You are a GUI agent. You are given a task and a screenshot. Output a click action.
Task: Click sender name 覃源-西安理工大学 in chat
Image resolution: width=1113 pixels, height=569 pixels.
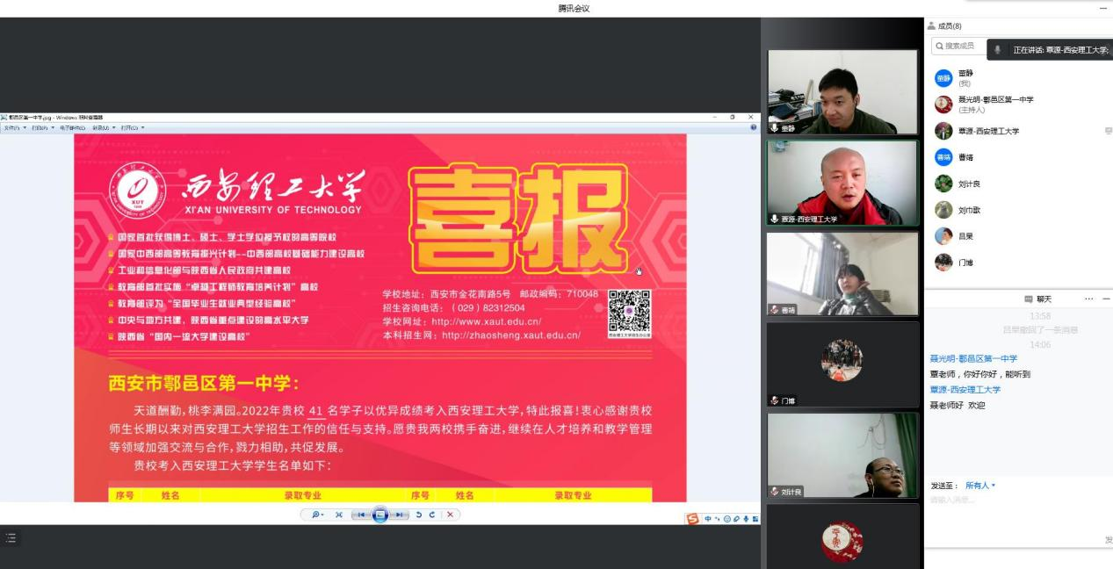[x=965, y=390]
